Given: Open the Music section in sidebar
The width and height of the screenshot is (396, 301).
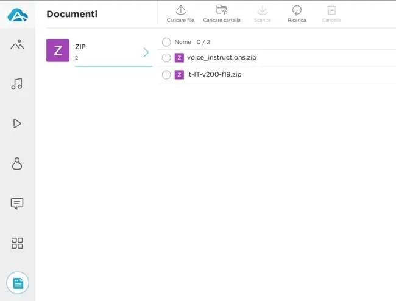Looking at the screenshot, I should tap(17, 84).
